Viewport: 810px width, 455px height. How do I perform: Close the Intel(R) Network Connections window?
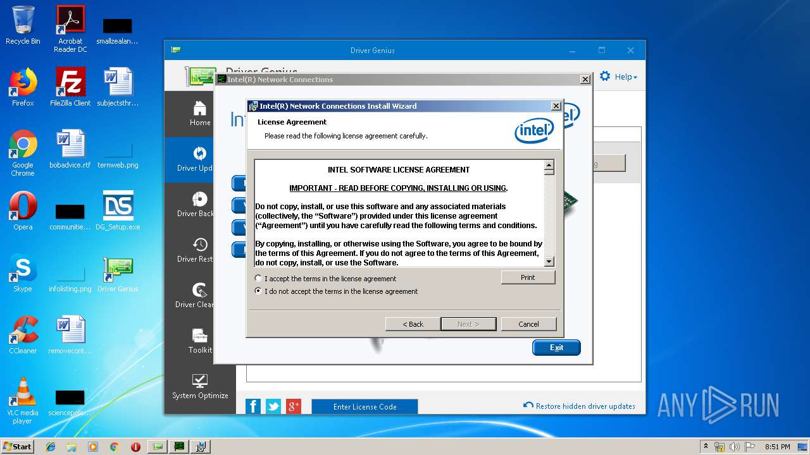[x=585, y=80]
